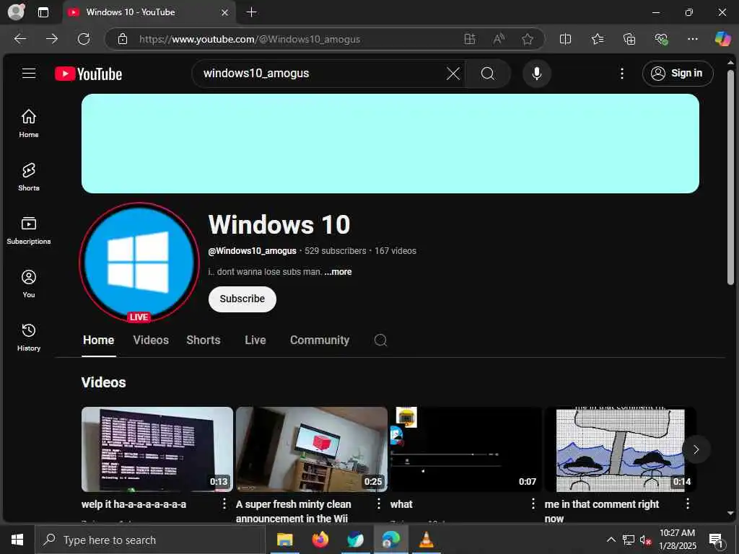Screen dimensions: 739x554
Task: Click the channel banner image
Action: point(390,144)
